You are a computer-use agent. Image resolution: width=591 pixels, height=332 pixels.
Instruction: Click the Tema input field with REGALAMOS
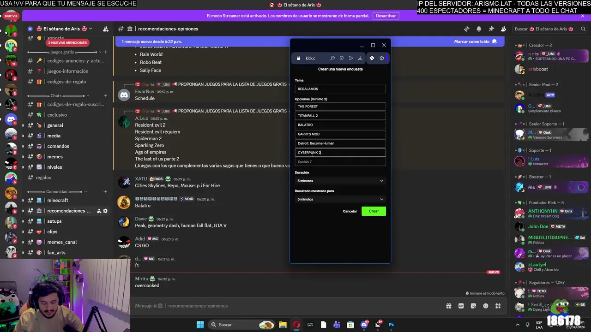pyautogui.click(x=340, y=89)
